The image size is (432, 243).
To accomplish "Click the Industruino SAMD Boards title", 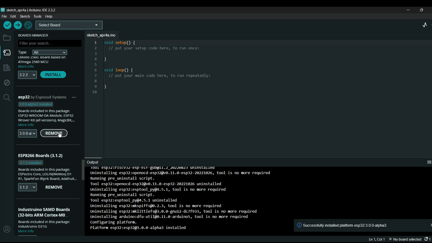I will pos(44,212).
